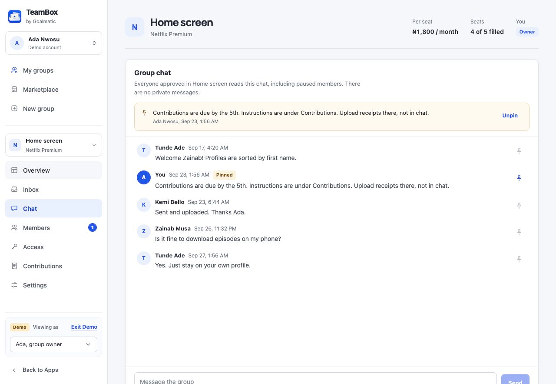This screenshot has height=384, width=556.
Task: Click your A avatar in the chat
Action: pos(144,177)
